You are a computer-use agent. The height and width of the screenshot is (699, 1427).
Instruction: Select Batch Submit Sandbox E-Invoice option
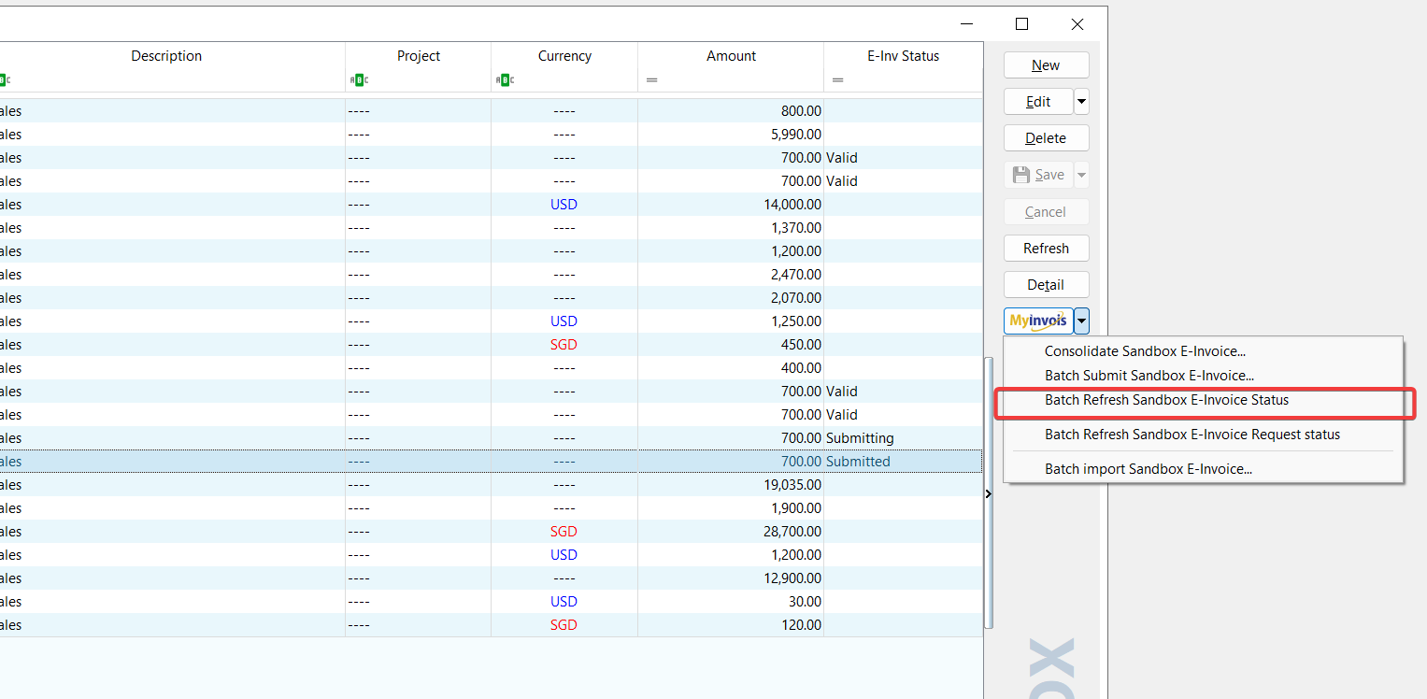pos(1149,376)
